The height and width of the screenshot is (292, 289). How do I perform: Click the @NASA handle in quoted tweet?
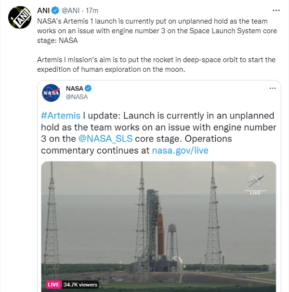coord(77,96)
